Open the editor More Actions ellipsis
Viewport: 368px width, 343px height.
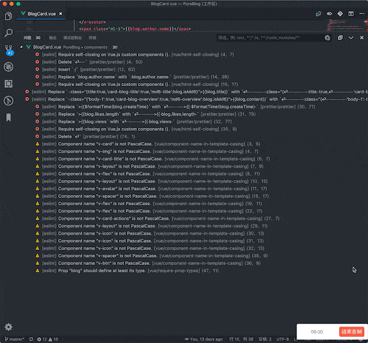(x=362, y=14)
